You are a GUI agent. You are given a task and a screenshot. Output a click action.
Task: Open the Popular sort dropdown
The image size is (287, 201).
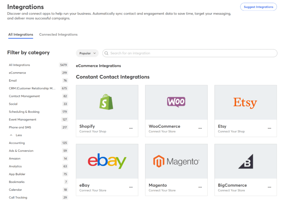[x=87, y=53]
